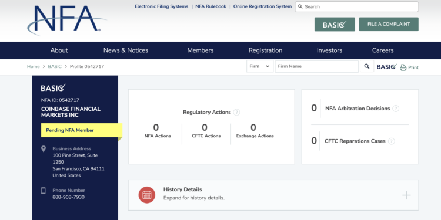Screen dimensions: 441x220
Task: Focus the Firm Name input field
Action: (x=317, y=66)
